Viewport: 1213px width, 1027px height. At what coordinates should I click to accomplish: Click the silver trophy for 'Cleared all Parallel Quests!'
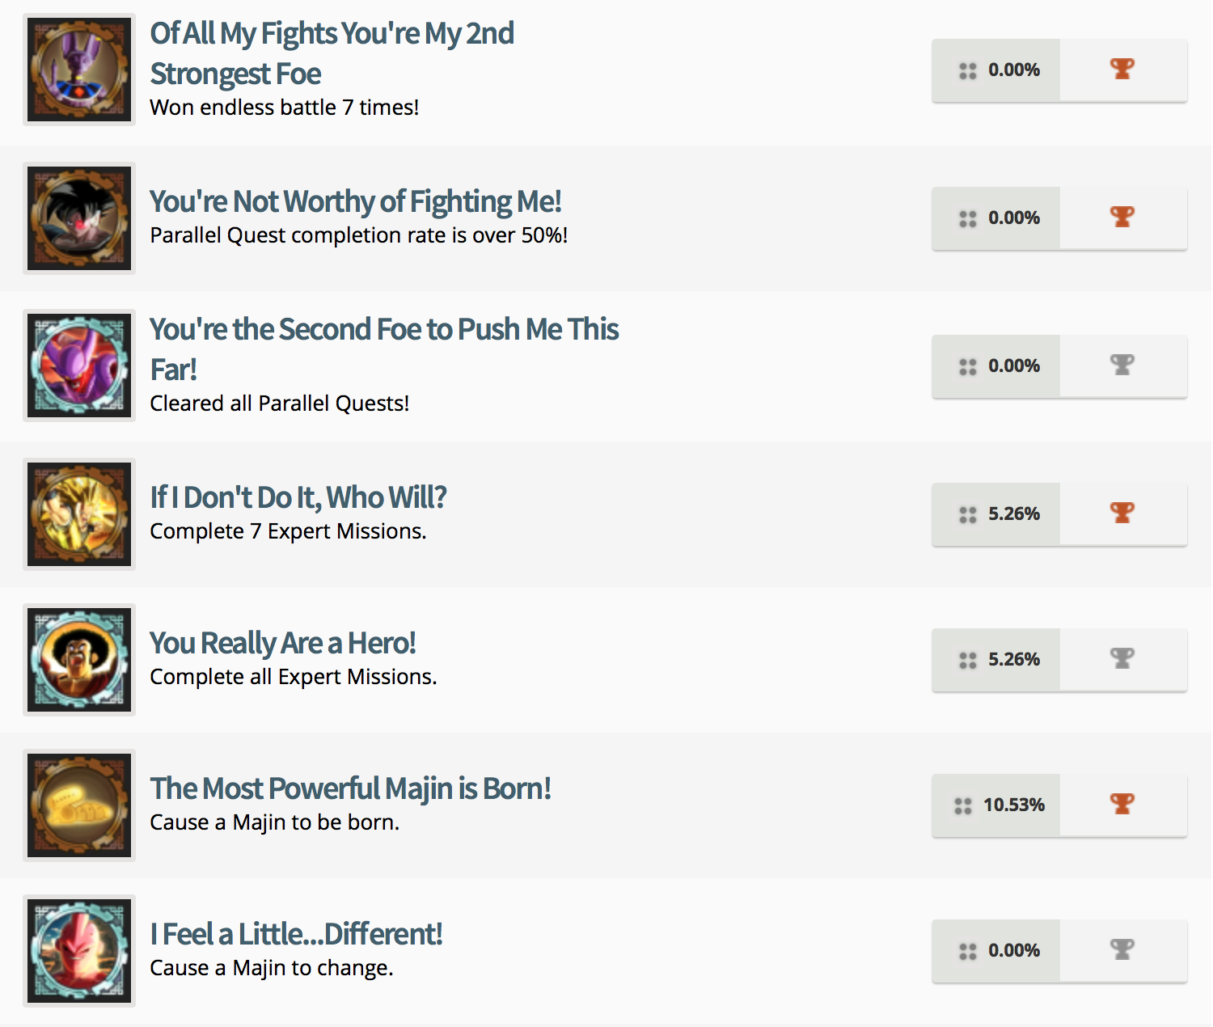click(x=1122, y=365)
